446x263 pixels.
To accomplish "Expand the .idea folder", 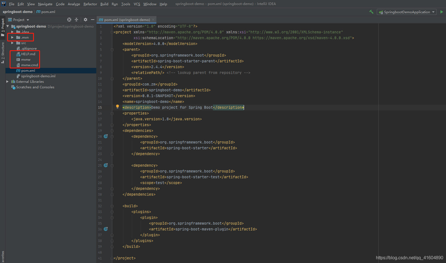I will (x=12, y=32).
